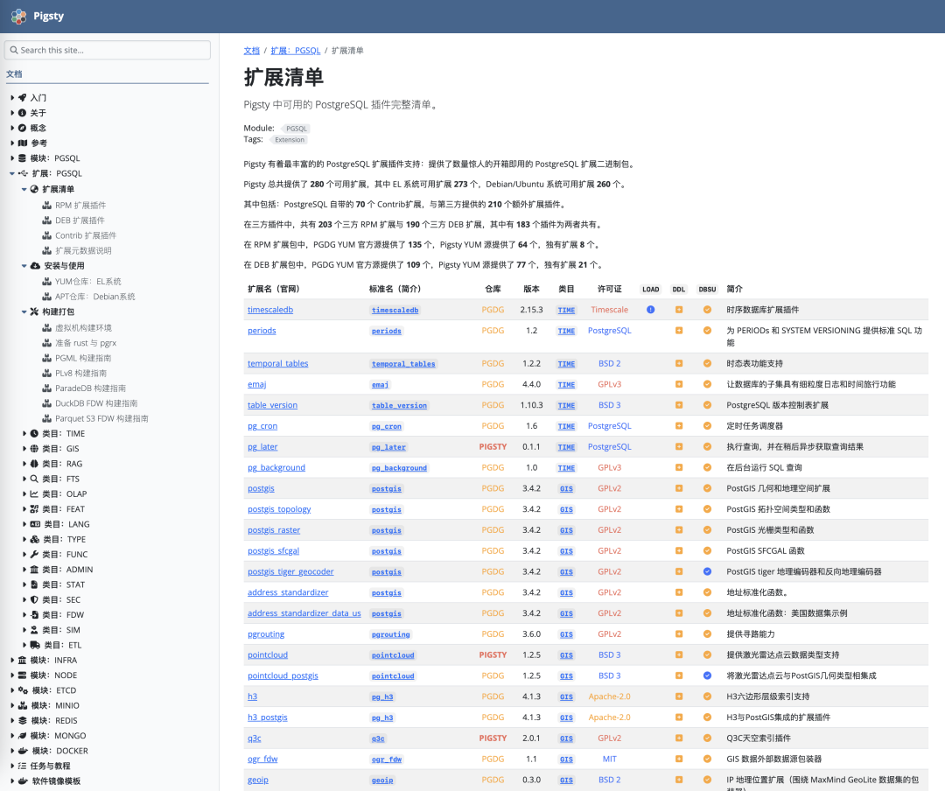Expand the 入门 tree section
Image resolution: width=945 pixels, height=791 pixels.
12,98
